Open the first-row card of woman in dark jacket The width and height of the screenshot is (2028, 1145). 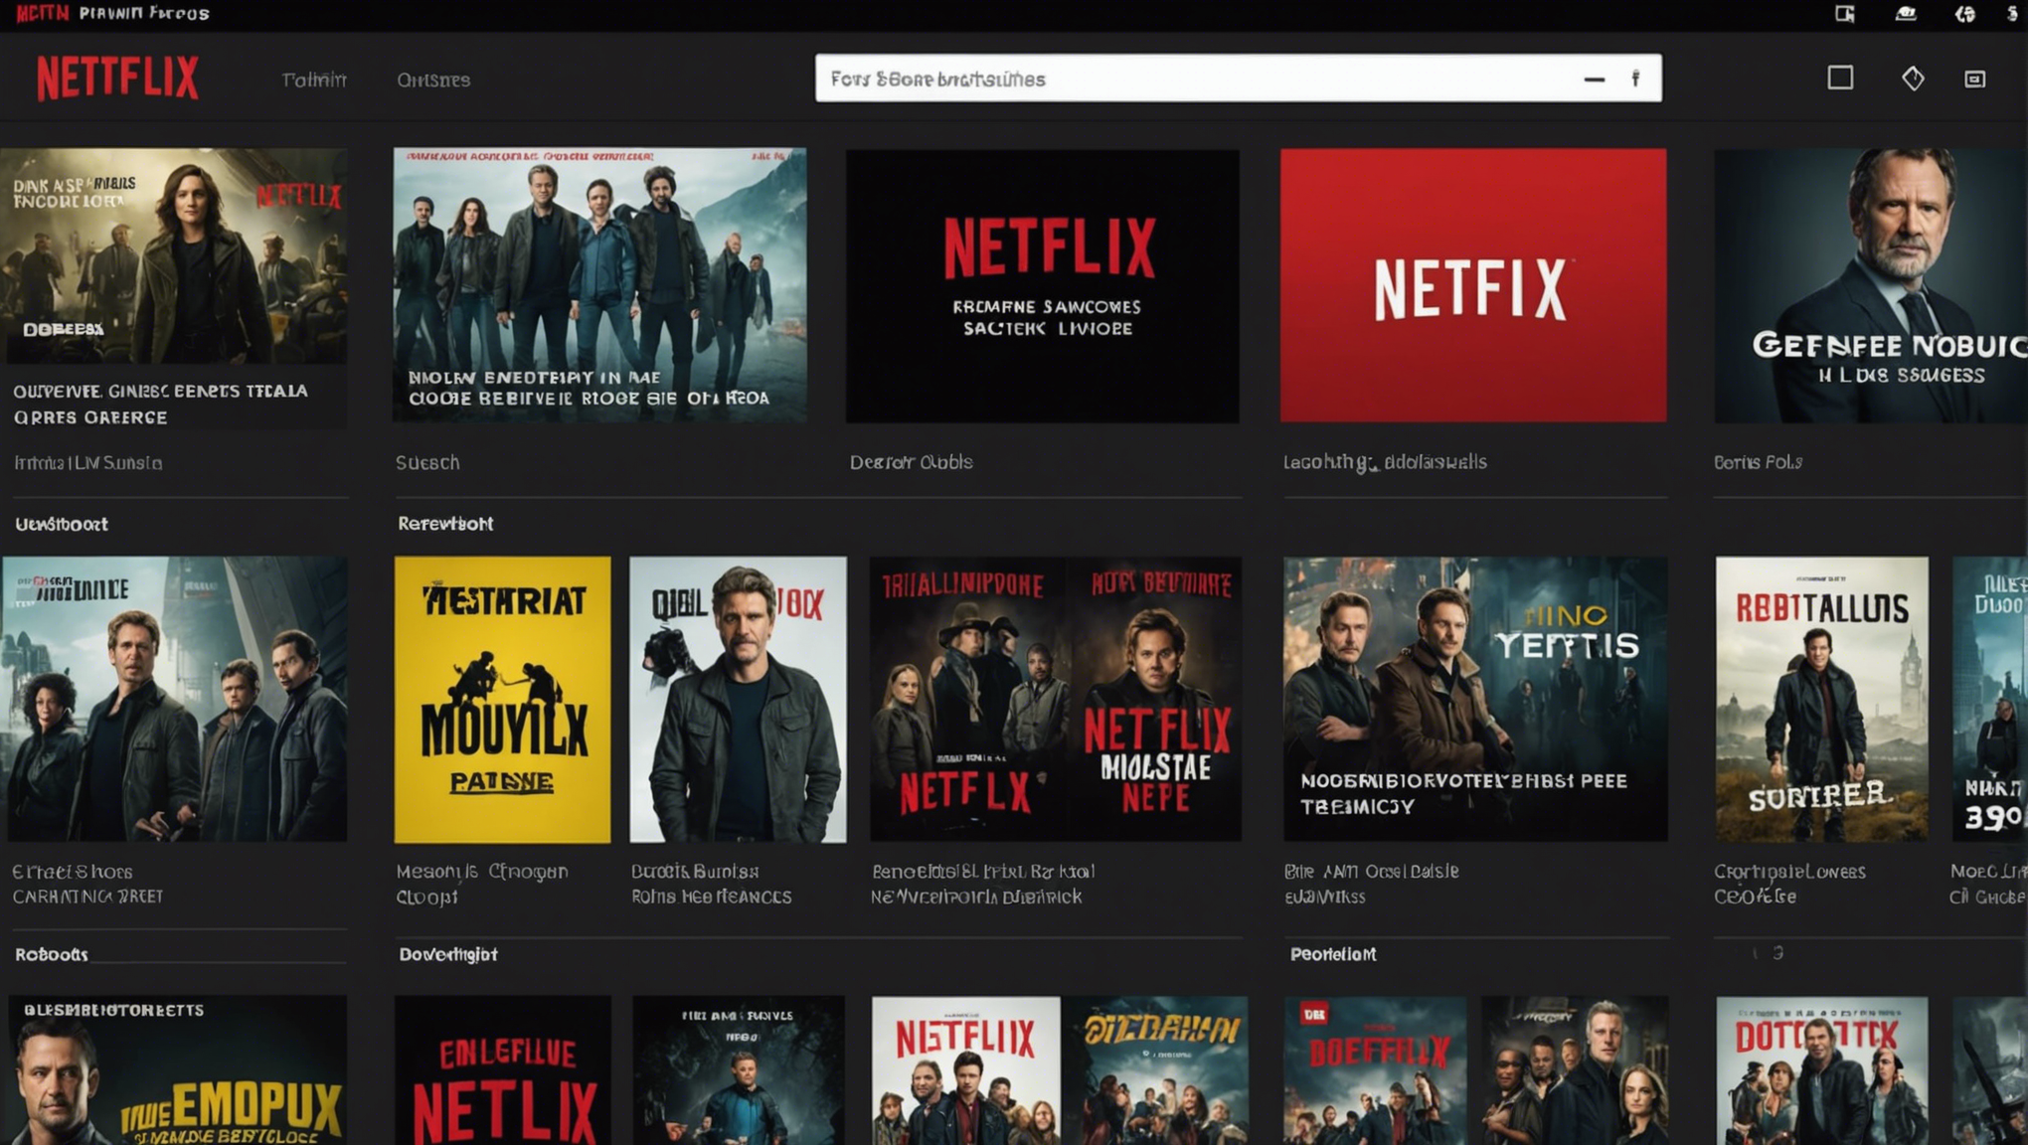pos(174,288)
